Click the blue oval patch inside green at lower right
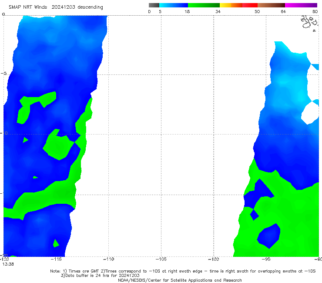 pyautogui.click(x=269, y=236)
